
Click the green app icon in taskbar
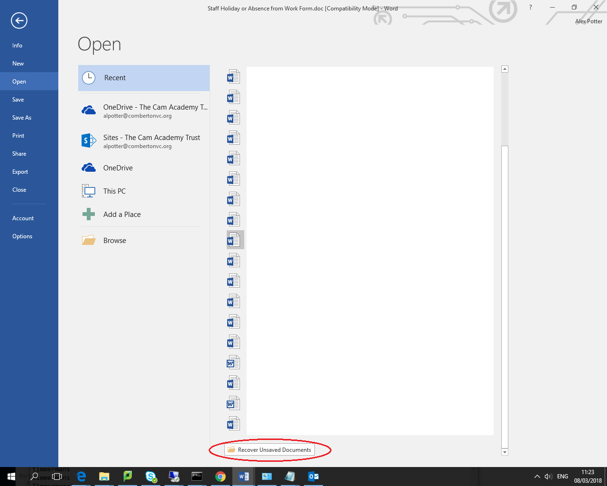pos(128,477)
